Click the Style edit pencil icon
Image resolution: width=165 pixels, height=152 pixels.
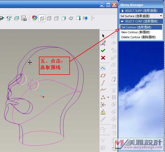point(103,43)
